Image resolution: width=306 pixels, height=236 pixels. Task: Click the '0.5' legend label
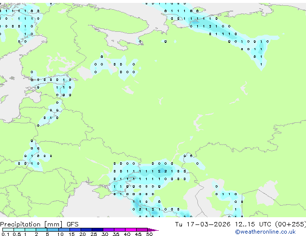tap(17, 234)
